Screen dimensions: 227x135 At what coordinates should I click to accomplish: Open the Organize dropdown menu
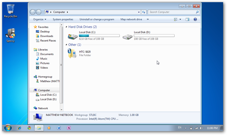[x=39, y=19]
